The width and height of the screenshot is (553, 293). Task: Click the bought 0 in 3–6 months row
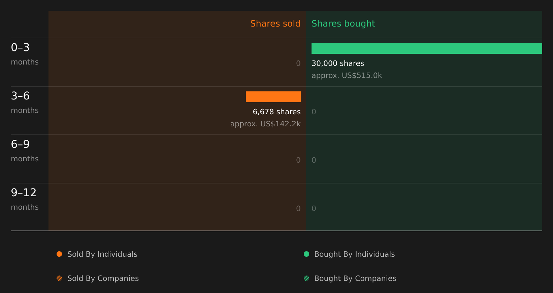(314, 112)
